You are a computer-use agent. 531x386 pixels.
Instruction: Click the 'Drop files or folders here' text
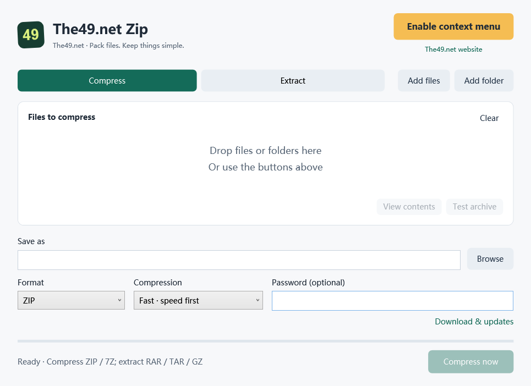tap(265, 151)
